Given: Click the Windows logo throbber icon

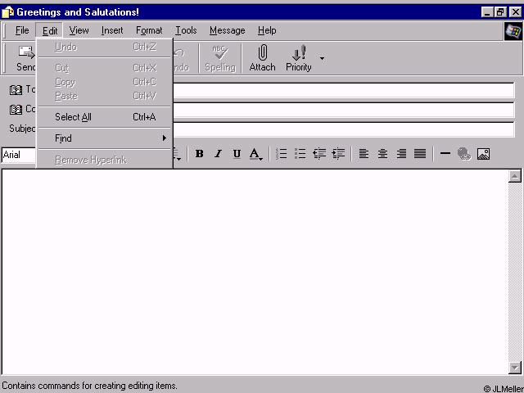Looking at the screenshot, I should tap(513, 31).
